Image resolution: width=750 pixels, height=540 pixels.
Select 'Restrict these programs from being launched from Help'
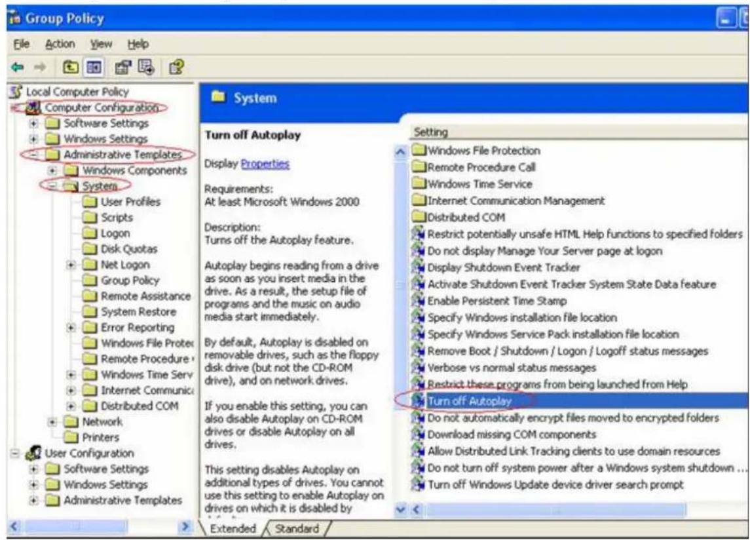557,384
